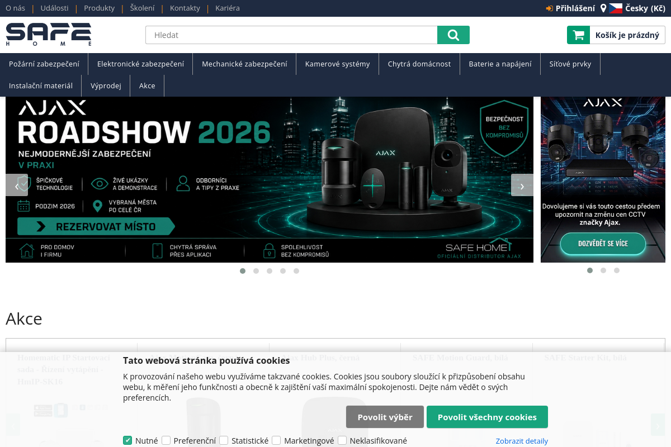Image resolution: width=671 pixels, height=447 pixels.
Task: Open Chytrá domácnost category
Action: (419, 64)
